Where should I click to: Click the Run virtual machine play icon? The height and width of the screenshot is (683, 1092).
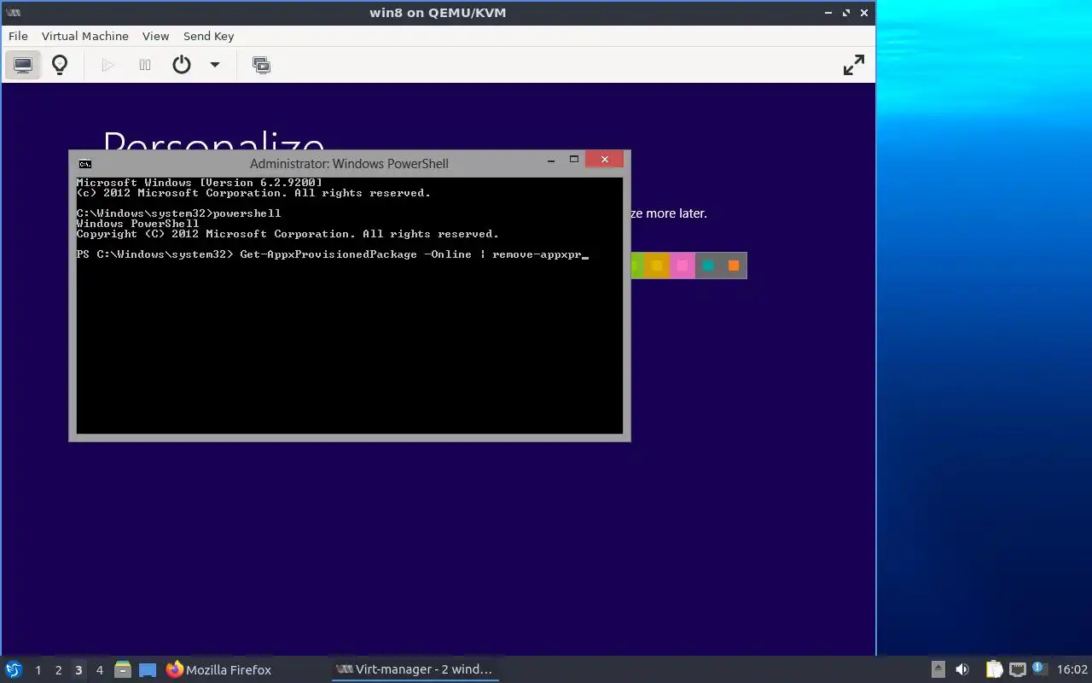pos(107,65)
